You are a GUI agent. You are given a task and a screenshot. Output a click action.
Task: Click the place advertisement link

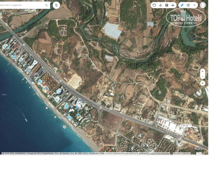pyautogui.click(x=181, y=153)
